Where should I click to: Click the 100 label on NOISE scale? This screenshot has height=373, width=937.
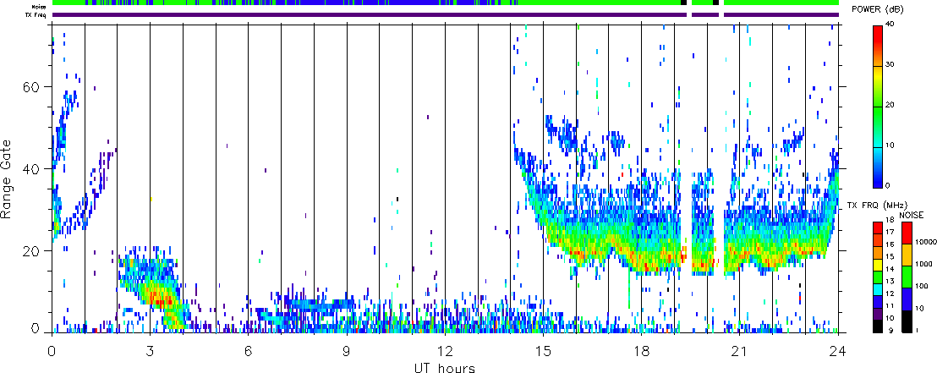click(920, 287)
